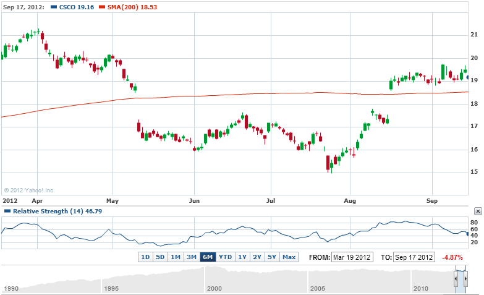Click the TO date field
The width and height of the screenshot is (484, 295).
point(414,257)
